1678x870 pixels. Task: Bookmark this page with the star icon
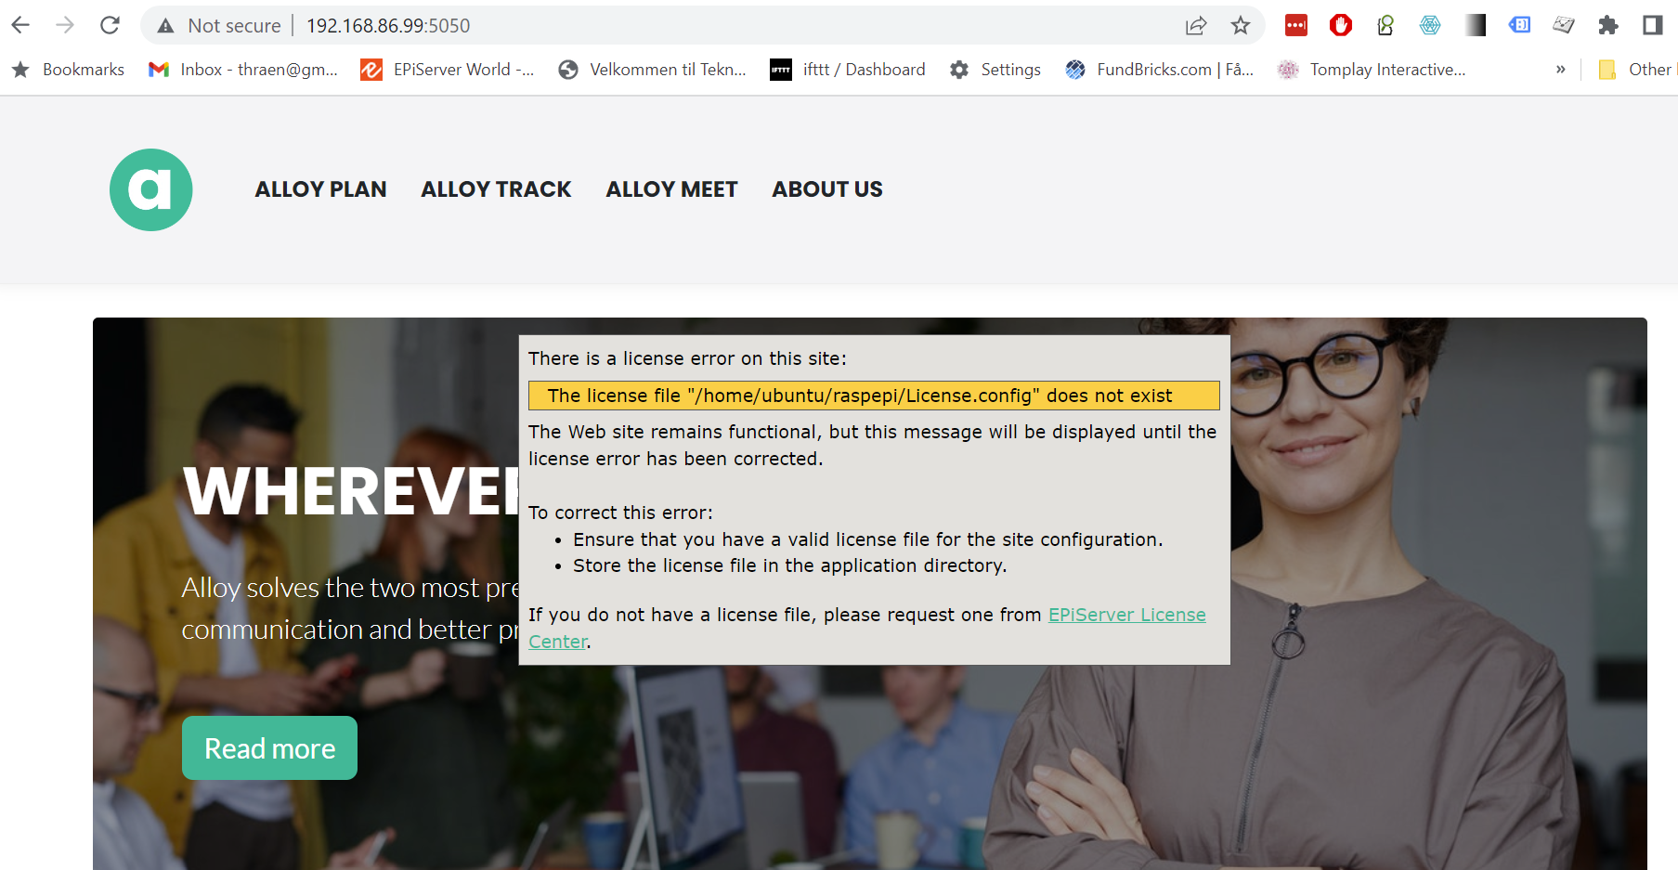click(x=1241, y=26)
